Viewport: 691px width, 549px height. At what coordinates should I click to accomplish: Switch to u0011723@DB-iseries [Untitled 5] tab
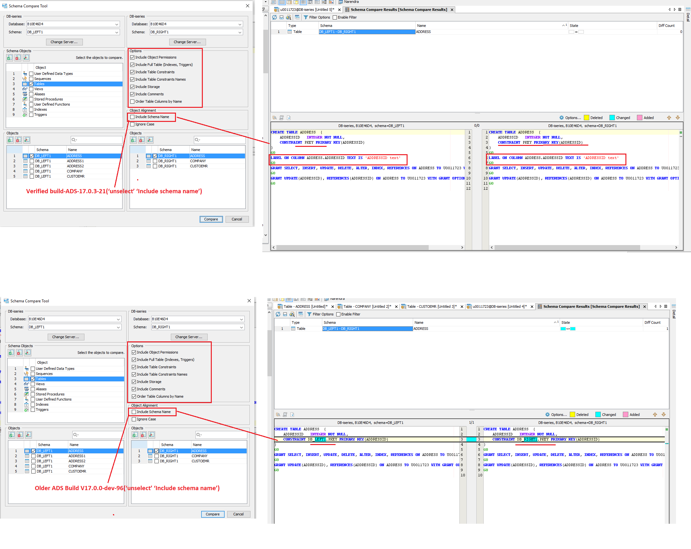pyautogui.click(x=307, y=10)
